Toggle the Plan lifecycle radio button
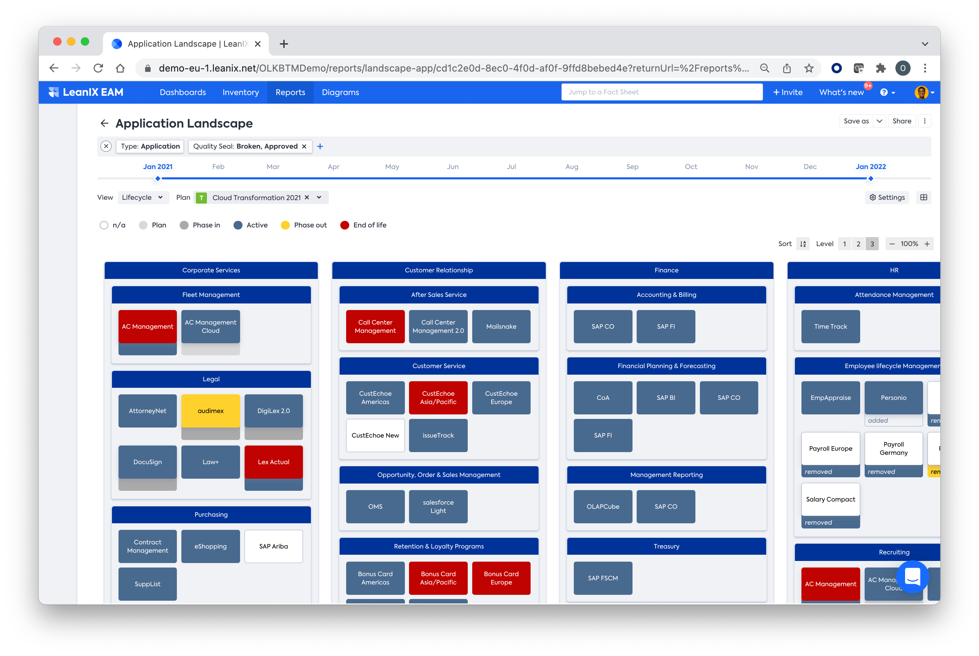Image resolution: width=979 pixels, height=656 pixels. 143,225
